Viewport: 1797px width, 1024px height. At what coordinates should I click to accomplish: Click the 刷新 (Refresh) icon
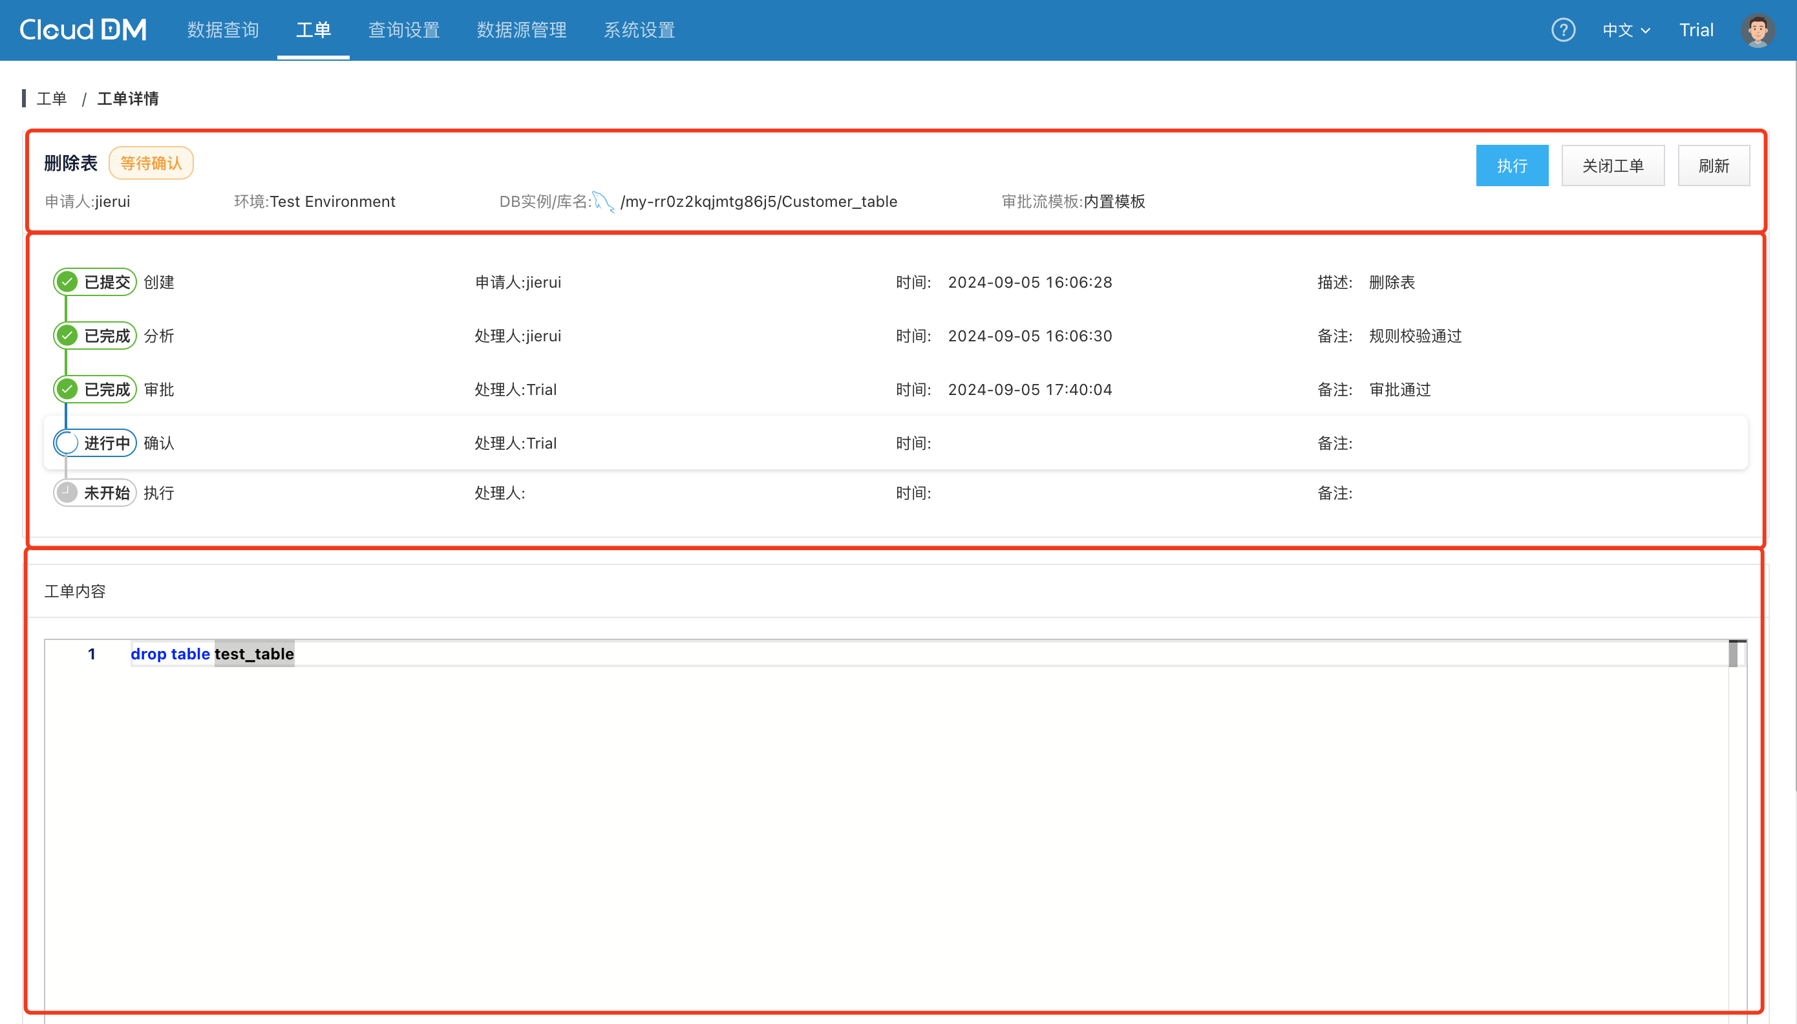(1714, 165)
